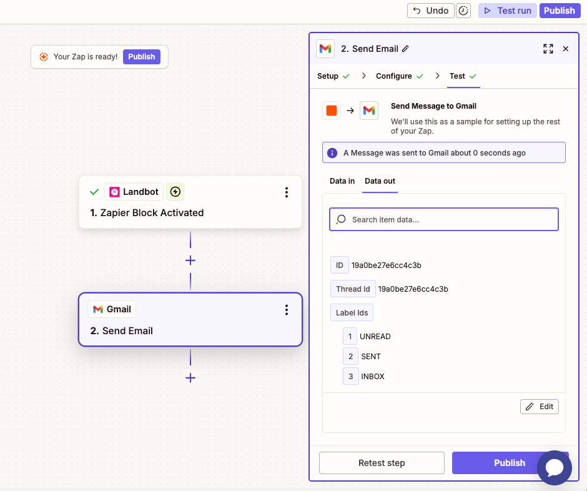Rename step using pencil icon
The width and height of the screenshot is (587, 491).
tap(405, 49)
